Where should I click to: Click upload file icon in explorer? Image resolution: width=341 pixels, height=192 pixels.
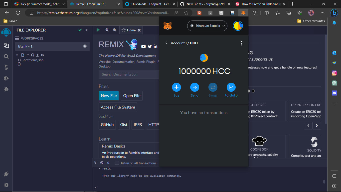coord(37,55)
